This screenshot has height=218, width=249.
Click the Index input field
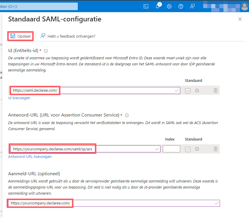click(x=171, y=149)
